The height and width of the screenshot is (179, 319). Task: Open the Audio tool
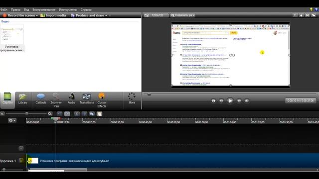point(71,98)
